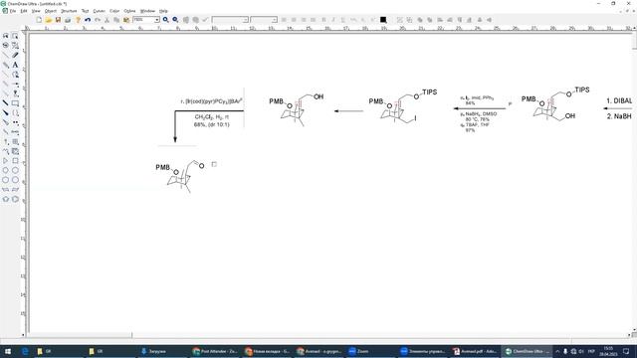Click the CH2Cl2, H2, rt conditions text
The image size is (637, 358).
click(212, 117)
